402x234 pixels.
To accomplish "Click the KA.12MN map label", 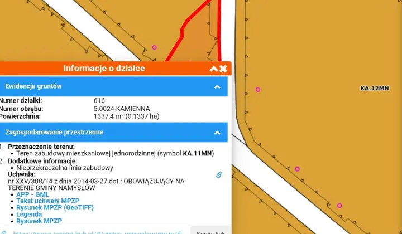I will [375, 88].
